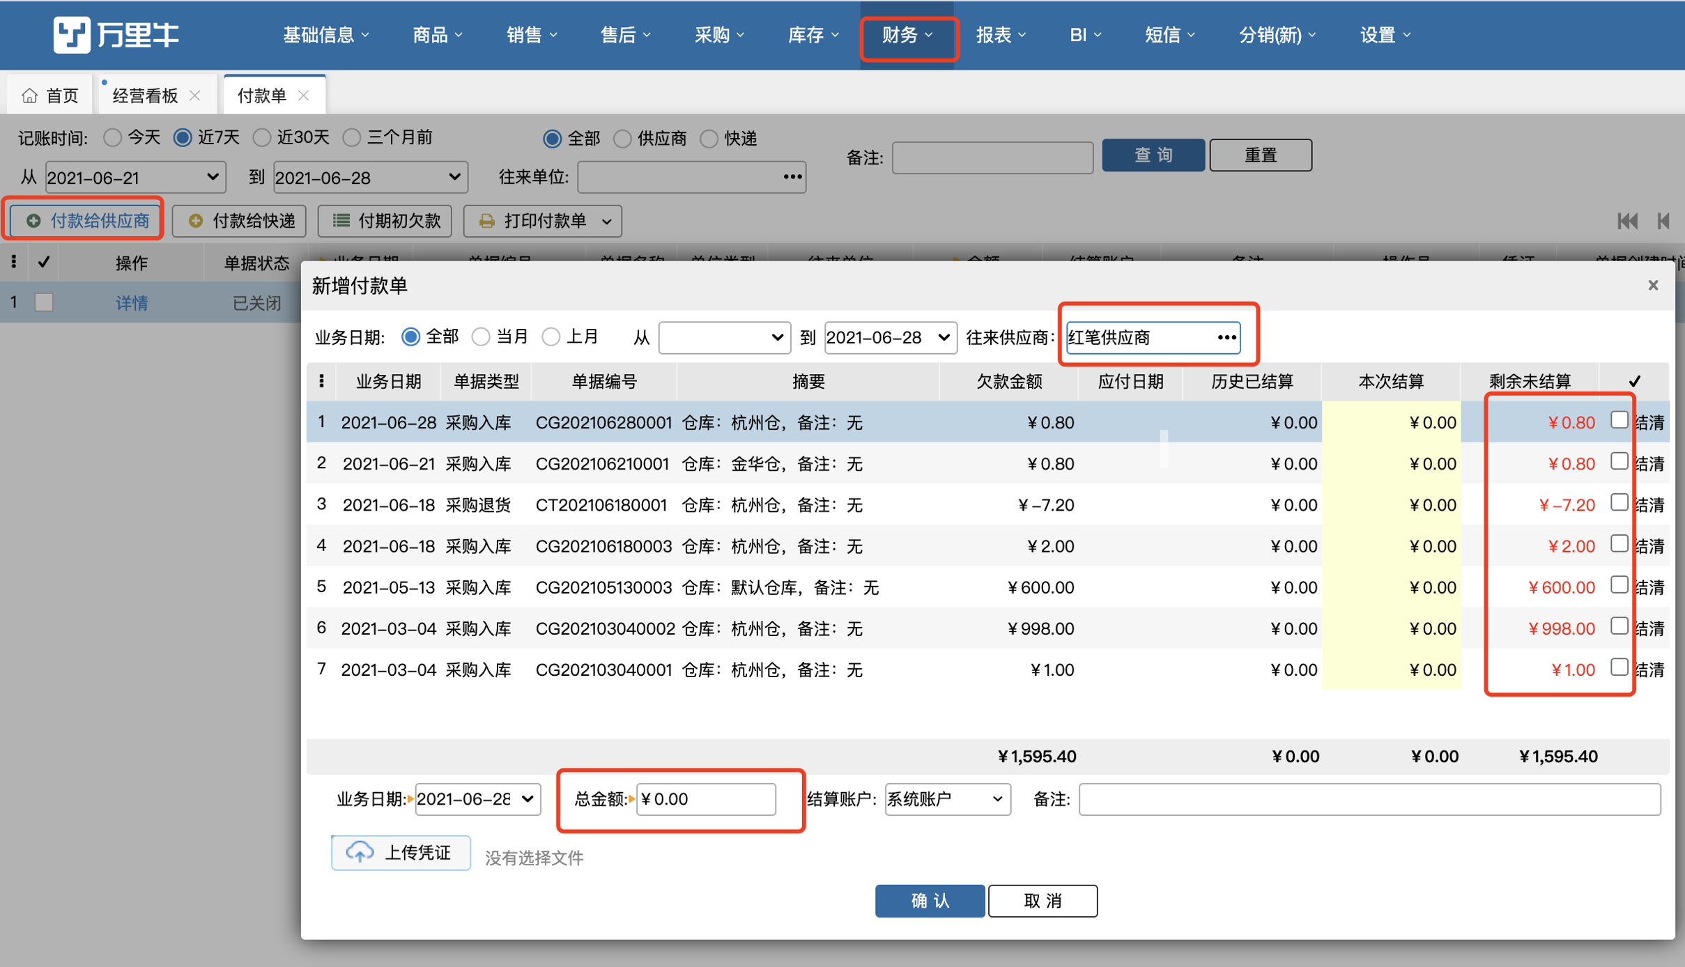Confirm the payment with 确认
This screenshot has width=1685, height=967.
(x=930, y=901)
